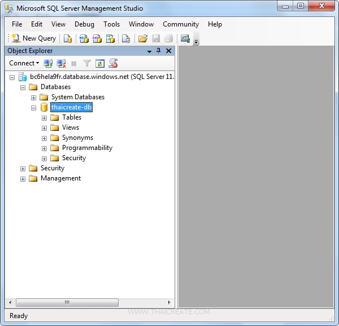This screenshot has width=339, height=326.
Task: Click the Disconnect server icon
Action: pos(61,63)
